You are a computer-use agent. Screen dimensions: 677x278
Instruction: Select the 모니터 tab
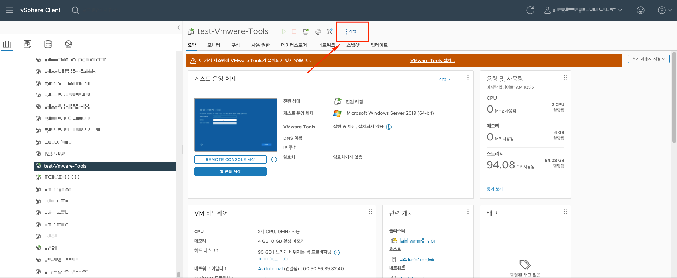coord(214,45)
